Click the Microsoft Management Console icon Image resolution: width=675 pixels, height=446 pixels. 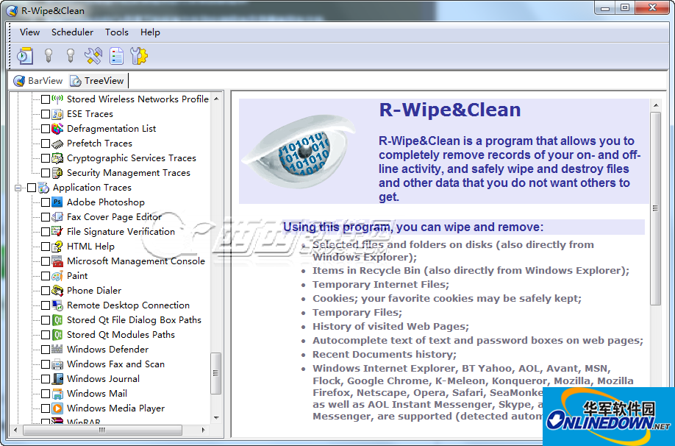(57, 261)
